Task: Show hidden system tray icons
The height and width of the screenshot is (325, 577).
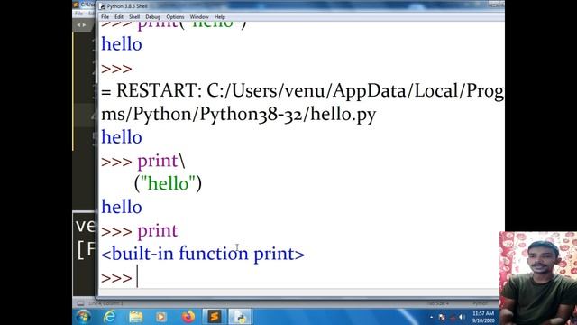Action: [431, 317]
